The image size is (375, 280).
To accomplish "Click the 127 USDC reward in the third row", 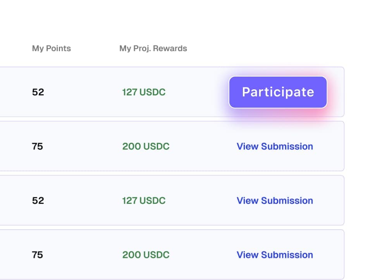I will pyautogui.click(x=144, y=201).
